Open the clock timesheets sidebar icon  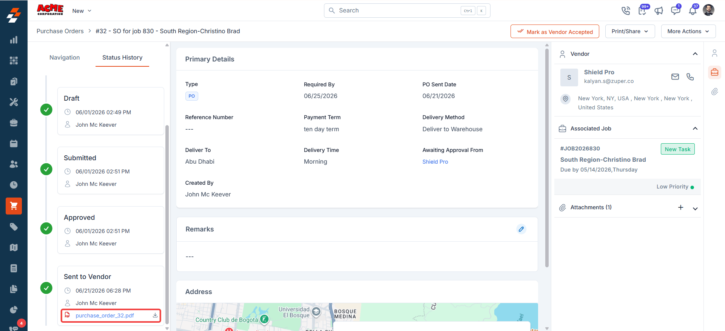(x=14, y=185)
